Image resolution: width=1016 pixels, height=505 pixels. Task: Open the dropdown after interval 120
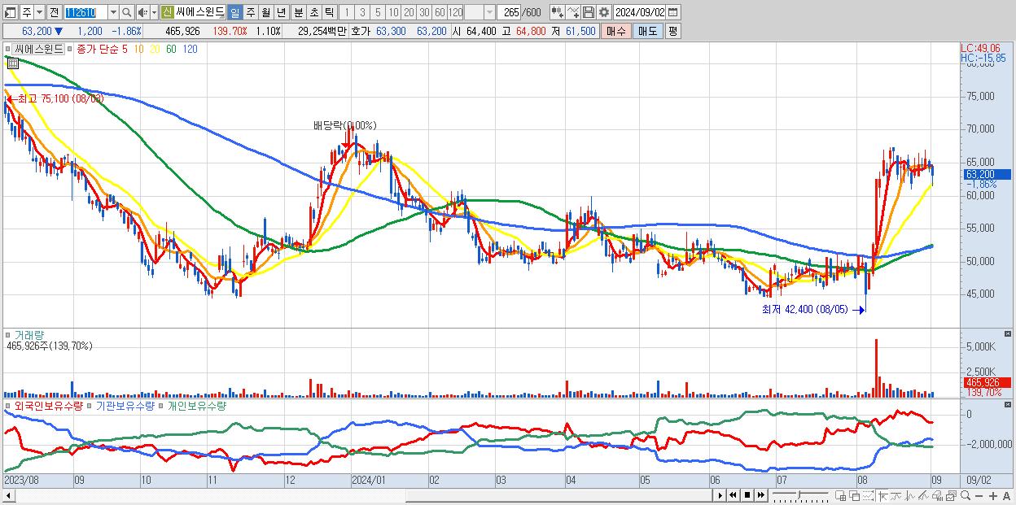coord(489,12)
